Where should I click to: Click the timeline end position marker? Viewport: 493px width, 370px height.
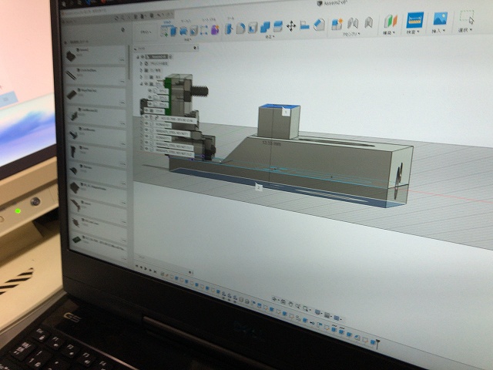point(377,342)
